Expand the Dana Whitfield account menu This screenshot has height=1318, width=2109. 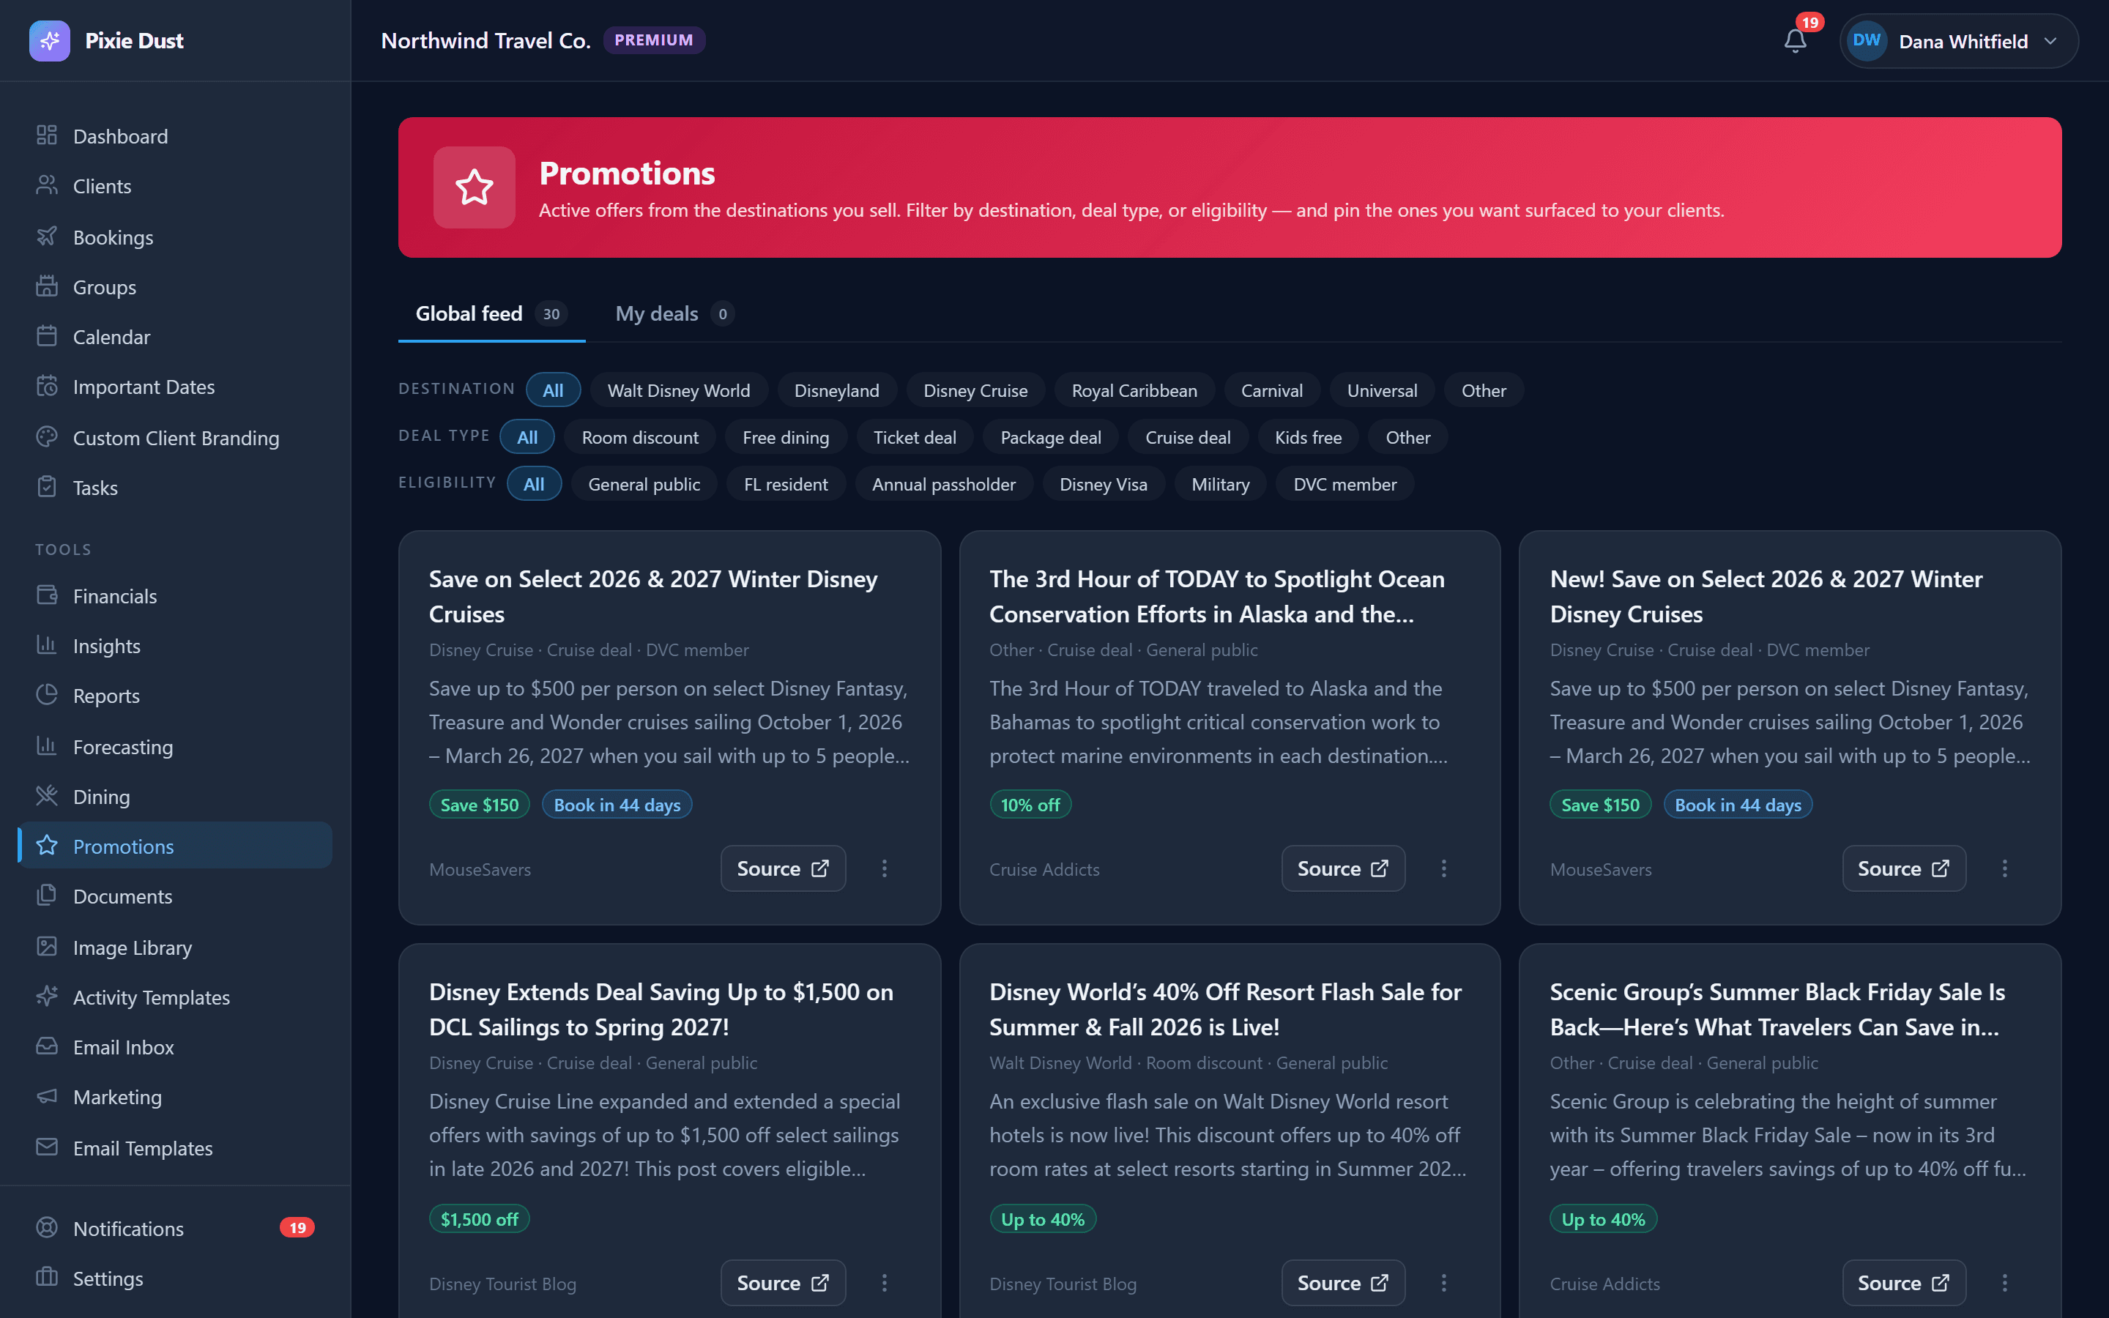[x=1958, y=41]
